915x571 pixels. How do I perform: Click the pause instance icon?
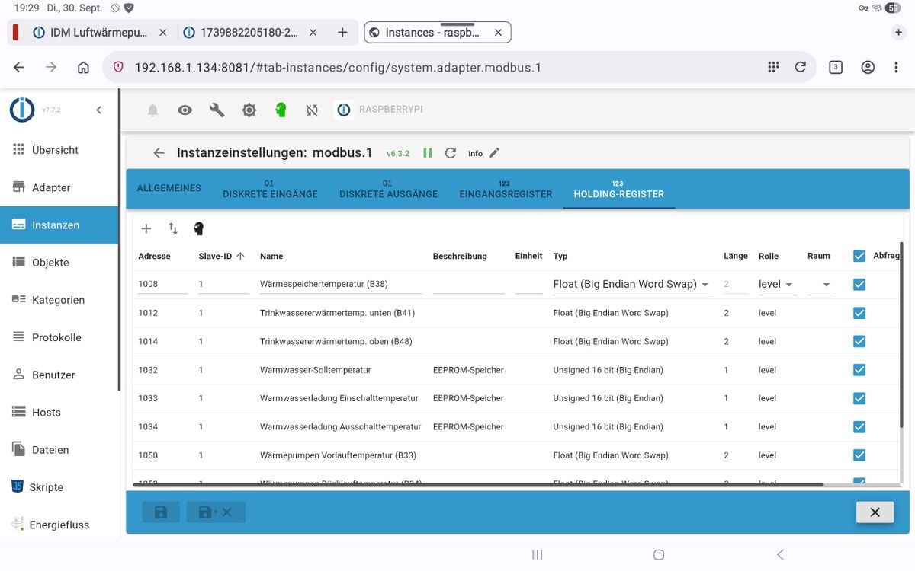(x=428, y=153)
